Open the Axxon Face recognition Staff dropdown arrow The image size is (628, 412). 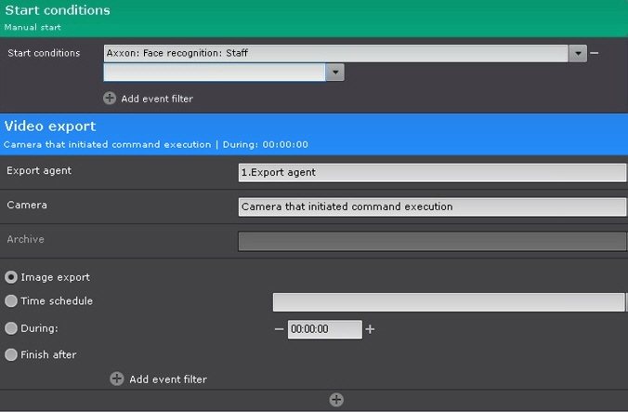579,54
